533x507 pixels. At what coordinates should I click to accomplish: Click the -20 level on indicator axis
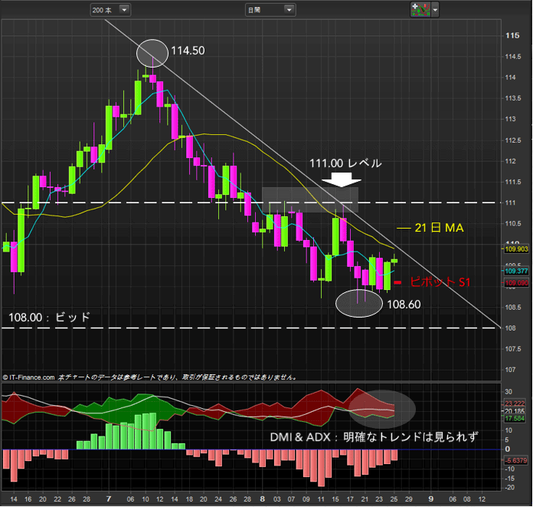(509, 488)
